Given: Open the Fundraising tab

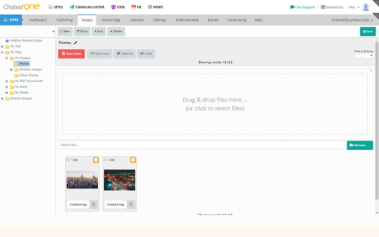Looking at the screenshot, I should (x=237, y=20).
